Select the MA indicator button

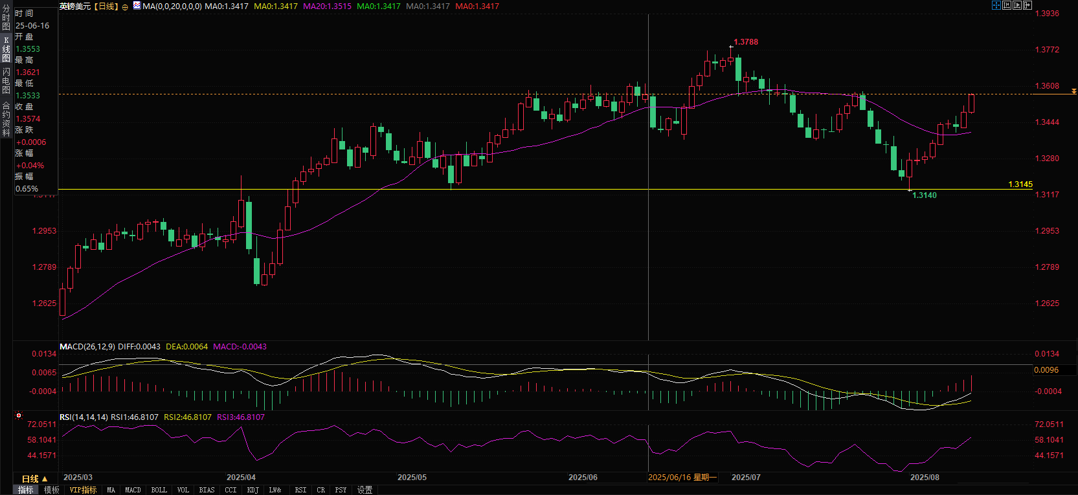coord(111,490)
